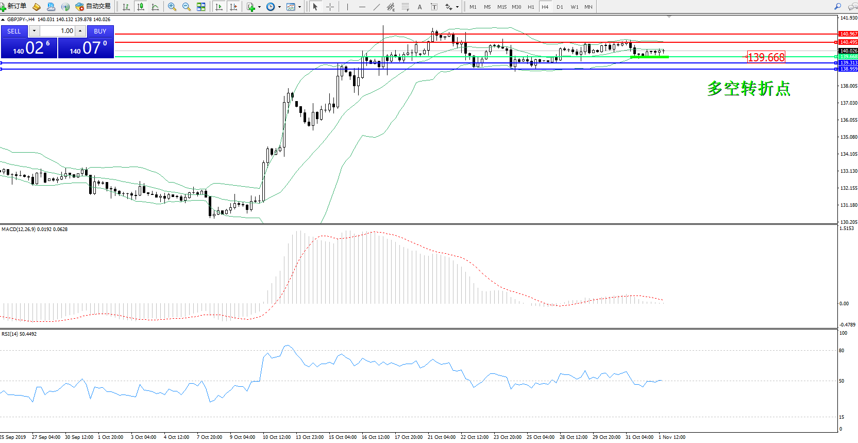Switch chart to bar chart mode
The height and width of the screenshot is (443, 858).
(x=126, y=7)
